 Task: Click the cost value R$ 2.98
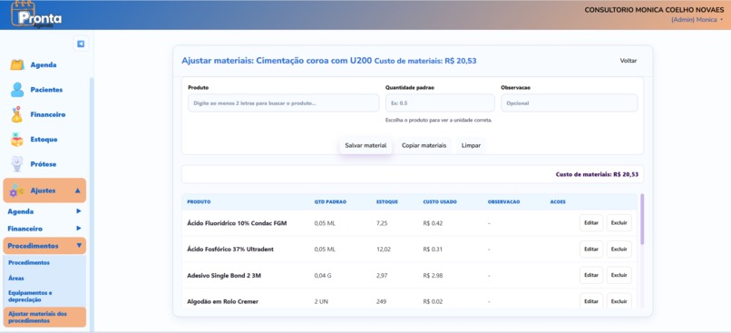(433, 276)
